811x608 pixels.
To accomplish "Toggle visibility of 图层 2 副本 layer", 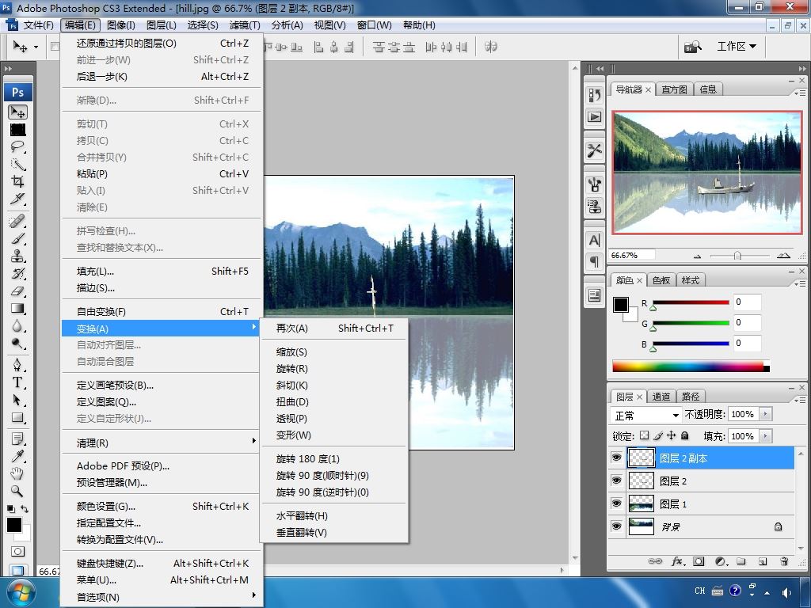I will [616, 458].
